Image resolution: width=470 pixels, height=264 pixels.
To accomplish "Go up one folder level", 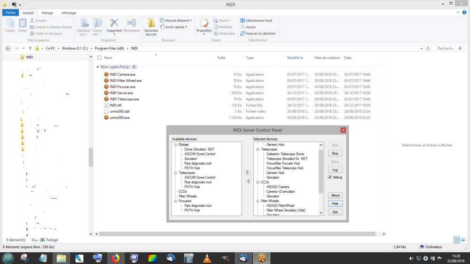I will (x=30, y=48).
